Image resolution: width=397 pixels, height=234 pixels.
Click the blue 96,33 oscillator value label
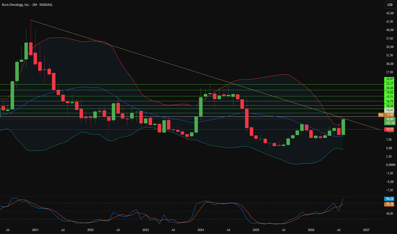[389, 199]
